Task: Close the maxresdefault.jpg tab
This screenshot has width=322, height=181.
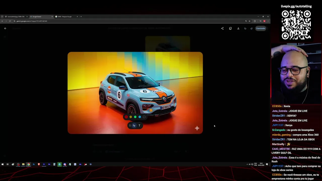Action: pos(27,17)
